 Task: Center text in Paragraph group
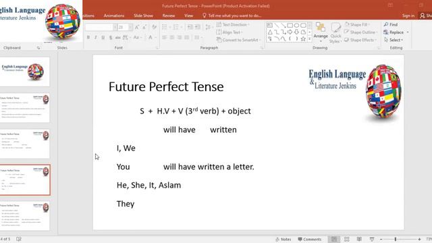coord(172,38)
